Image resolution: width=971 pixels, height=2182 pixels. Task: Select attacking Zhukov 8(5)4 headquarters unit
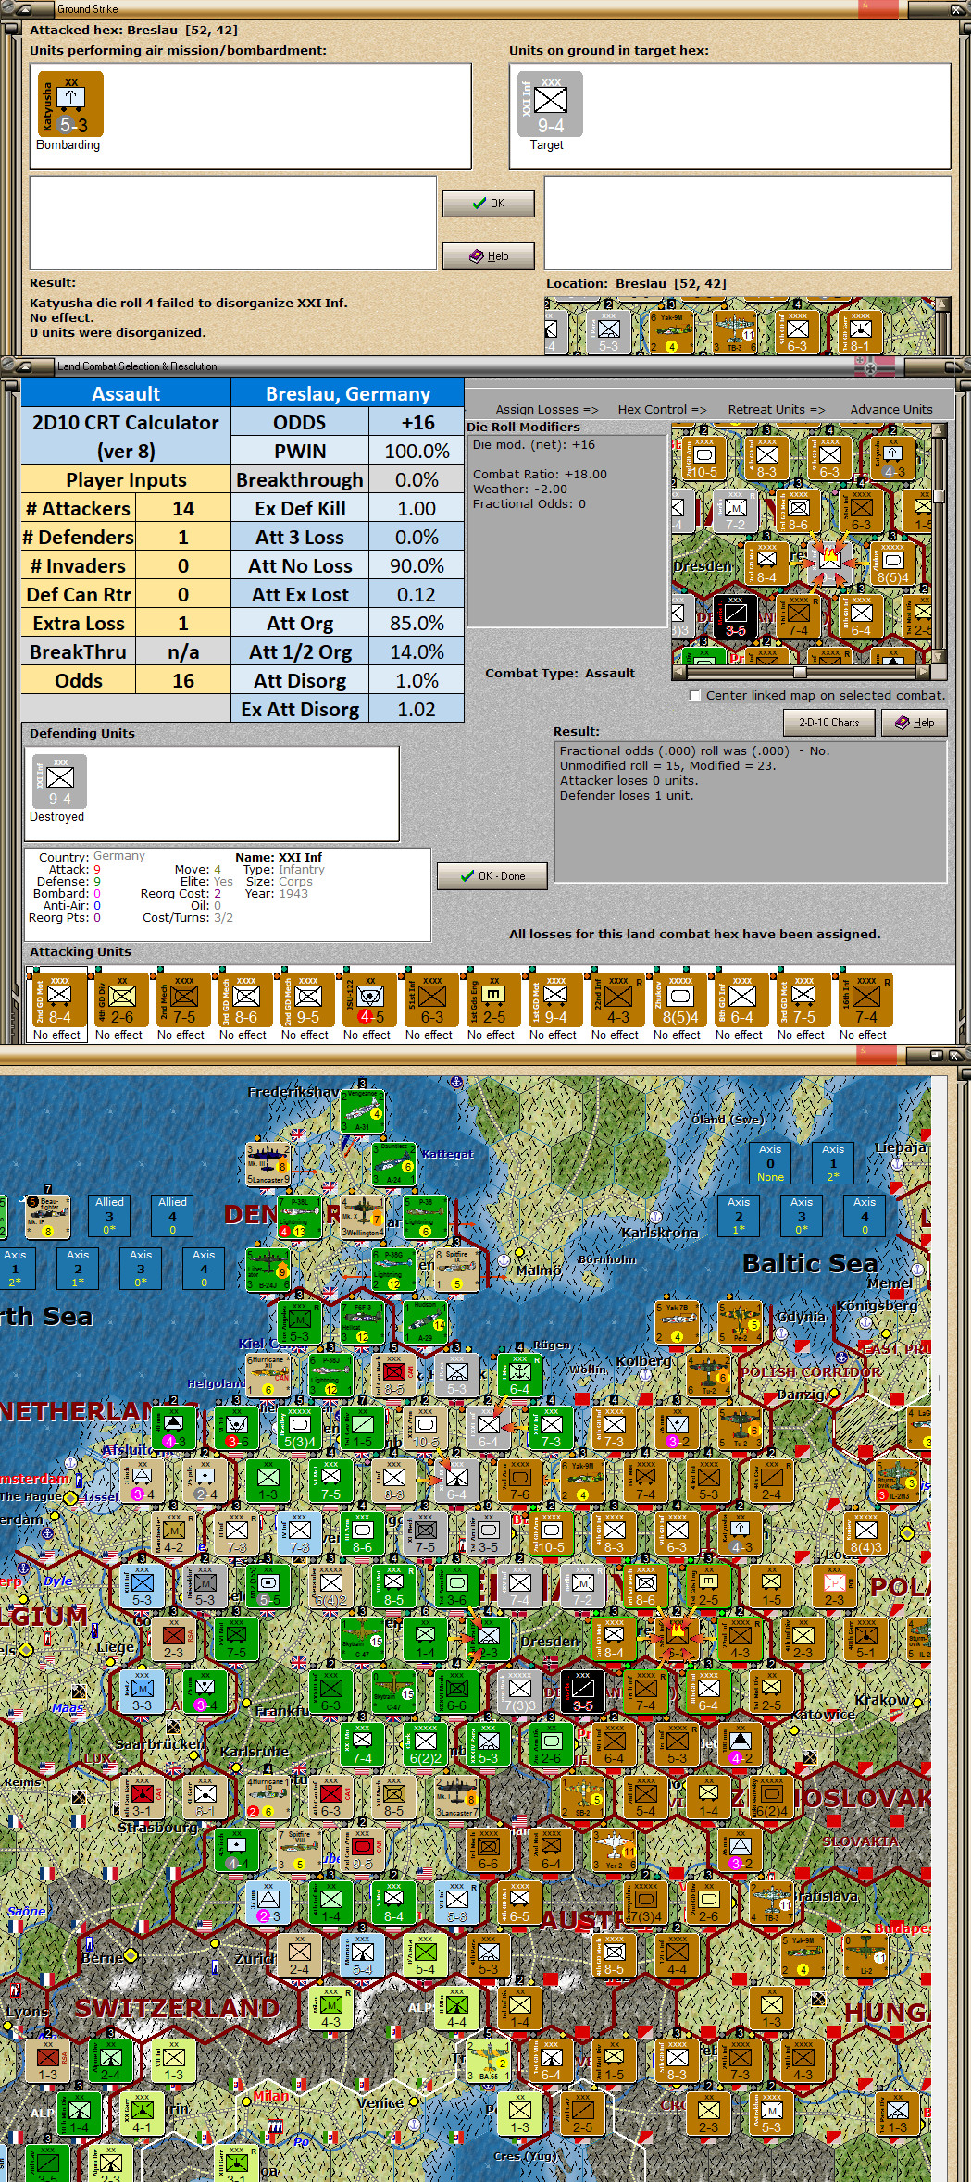[x=680, y=1000]
